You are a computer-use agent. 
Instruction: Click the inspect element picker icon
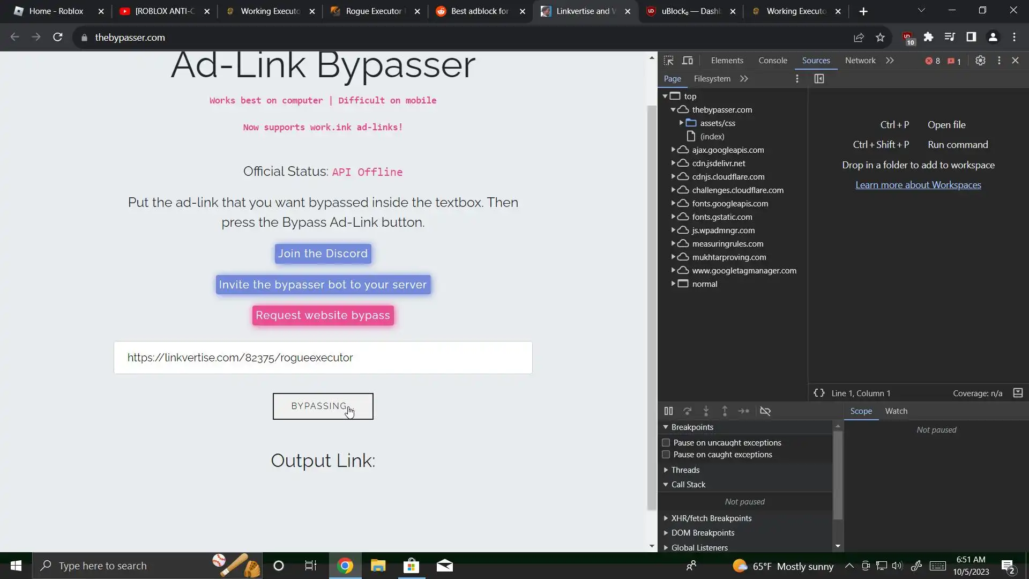click(668, 61)
